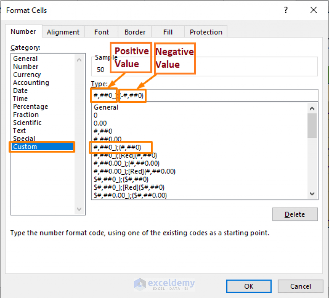Open the Protection tab
This screenshot has height=298, width=329.
pyautogui.click(x=206, y=32)
